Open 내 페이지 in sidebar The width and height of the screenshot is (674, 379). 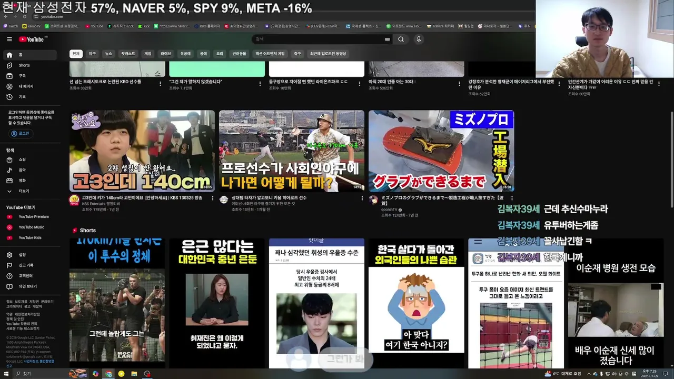pos(29,86)
